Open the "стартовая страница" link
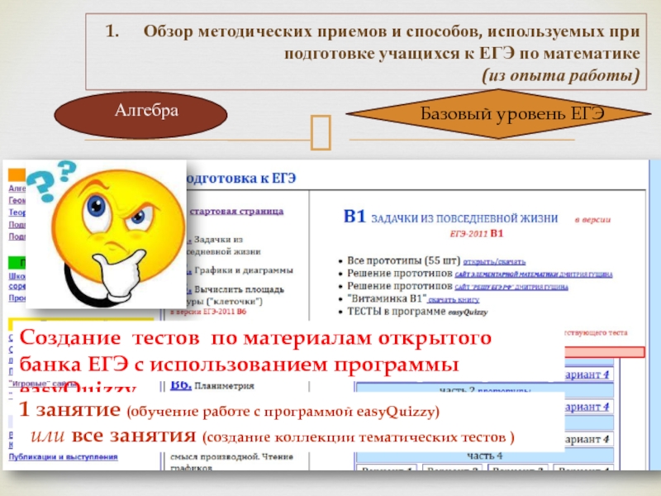Image resolution: width=661 pixels, height=496 pixels. point(236,212)
